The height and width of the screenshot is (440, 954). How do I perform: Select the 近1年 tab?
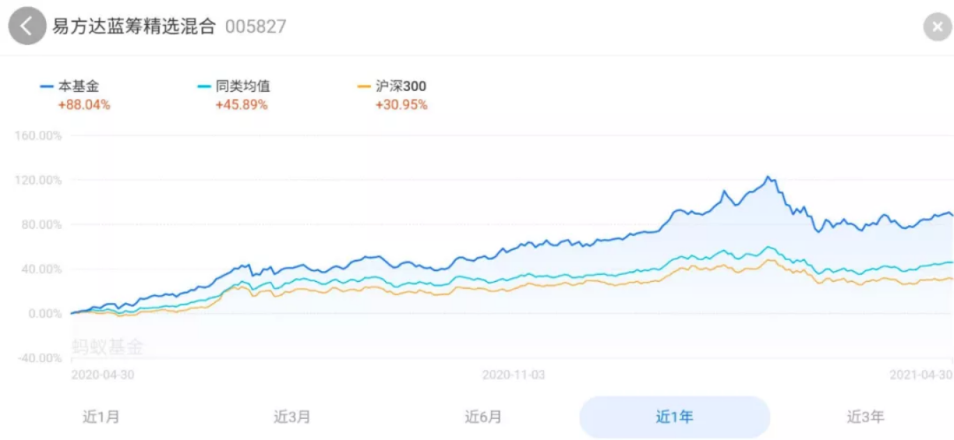click(x=674, y=417)
